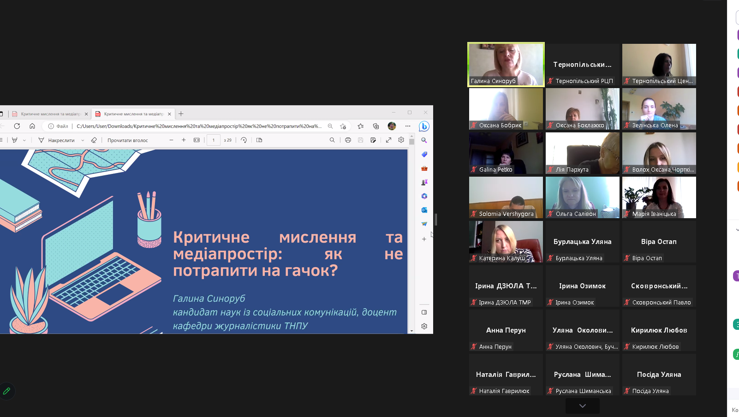Click the Print icon in PDF toolbar
The image size is (739, 417).
tap(348, 140)
